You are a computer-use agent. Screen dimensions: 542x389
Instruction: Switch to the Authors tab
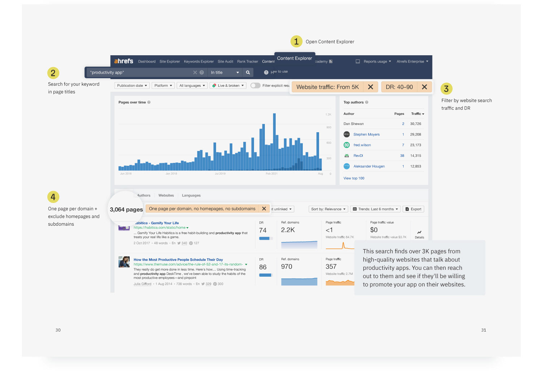pos(143,195)
